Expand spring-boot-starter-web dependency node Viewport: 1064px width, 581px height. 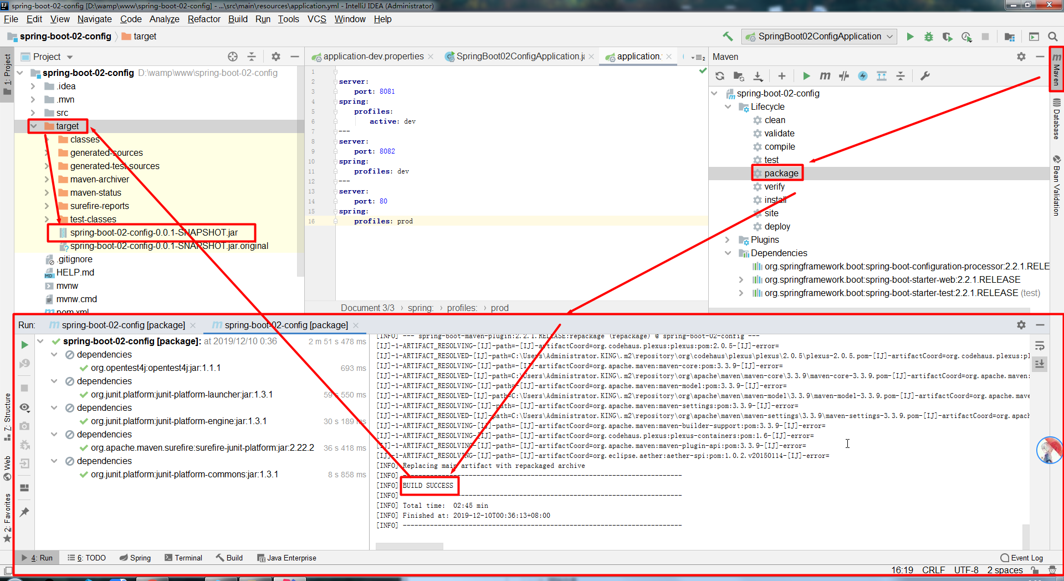click(741, 280)
